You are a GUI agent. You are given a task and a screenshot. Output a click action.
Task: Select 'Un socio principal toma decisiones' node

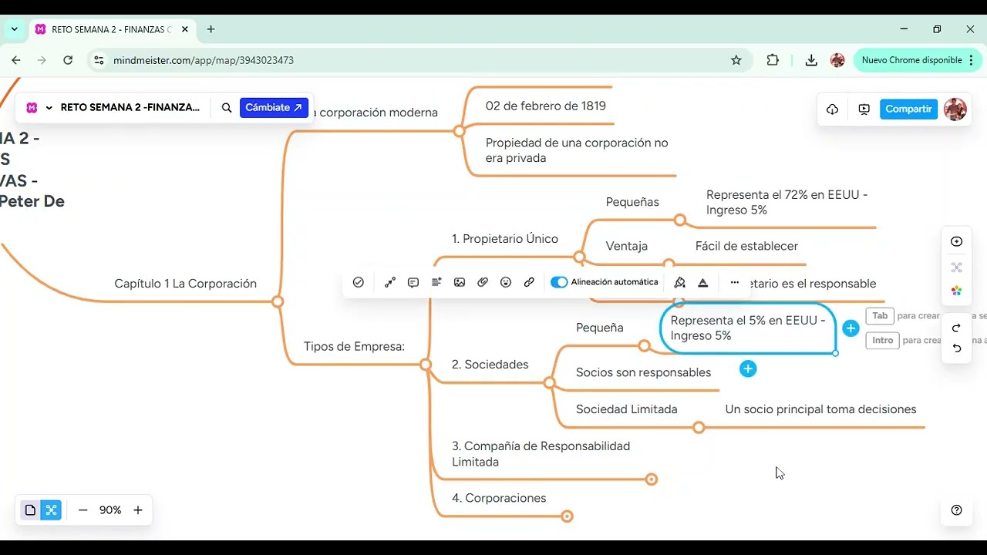pos(820,409)
